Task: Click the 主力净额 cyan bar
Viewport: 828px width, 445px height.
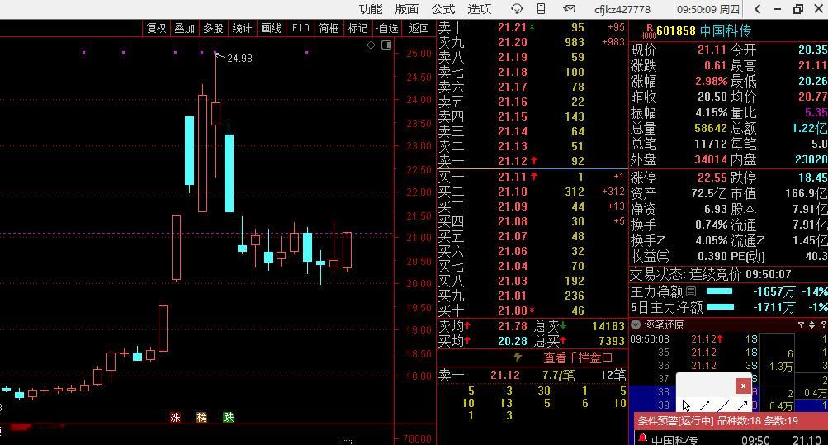Action: point(719,291)
